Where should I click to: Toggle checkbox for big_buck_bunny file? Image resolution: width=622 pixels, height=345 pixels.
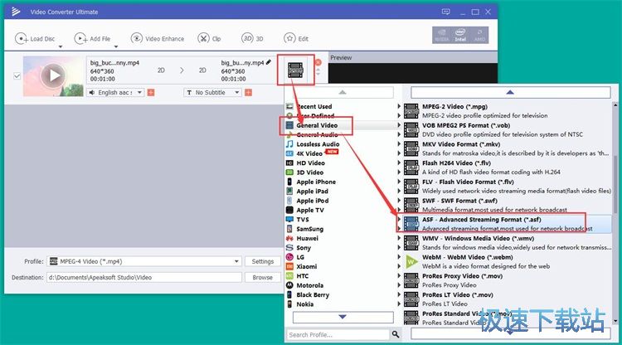pos(17,75)
